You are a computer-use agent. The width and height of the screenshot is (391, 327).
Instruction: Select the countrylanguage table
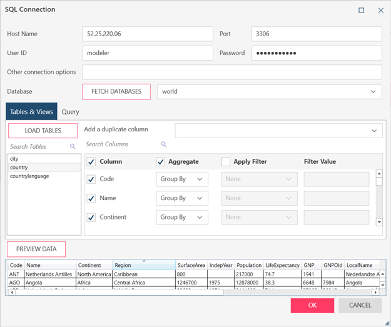[29, 176]
